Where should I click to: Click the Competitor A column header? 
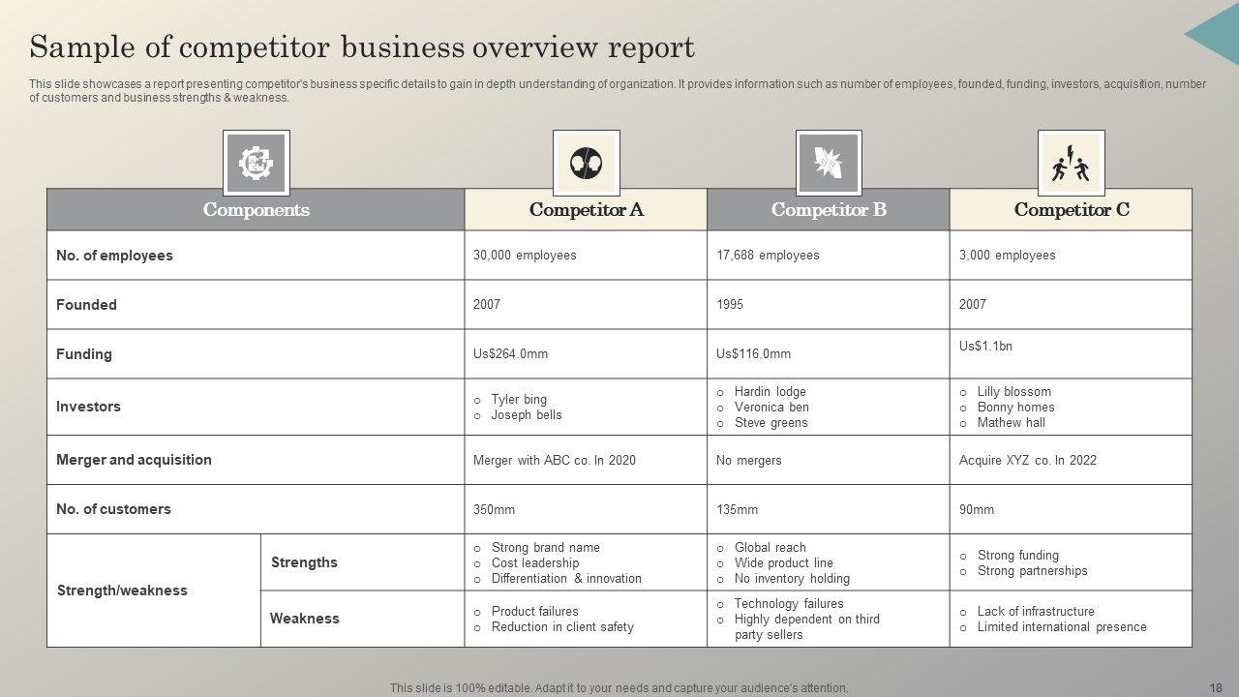[x=586, y=210]
